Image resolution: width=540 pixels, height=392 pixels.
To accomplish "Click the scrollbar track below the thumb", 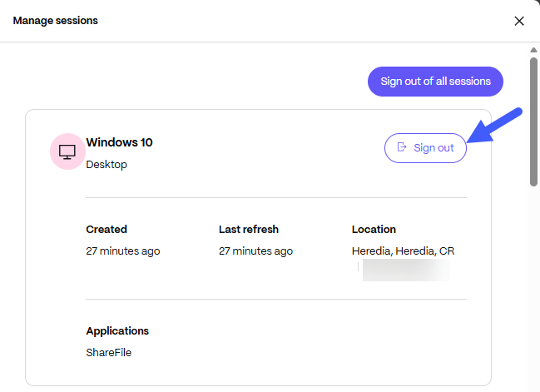I will (x=533, y=291).
